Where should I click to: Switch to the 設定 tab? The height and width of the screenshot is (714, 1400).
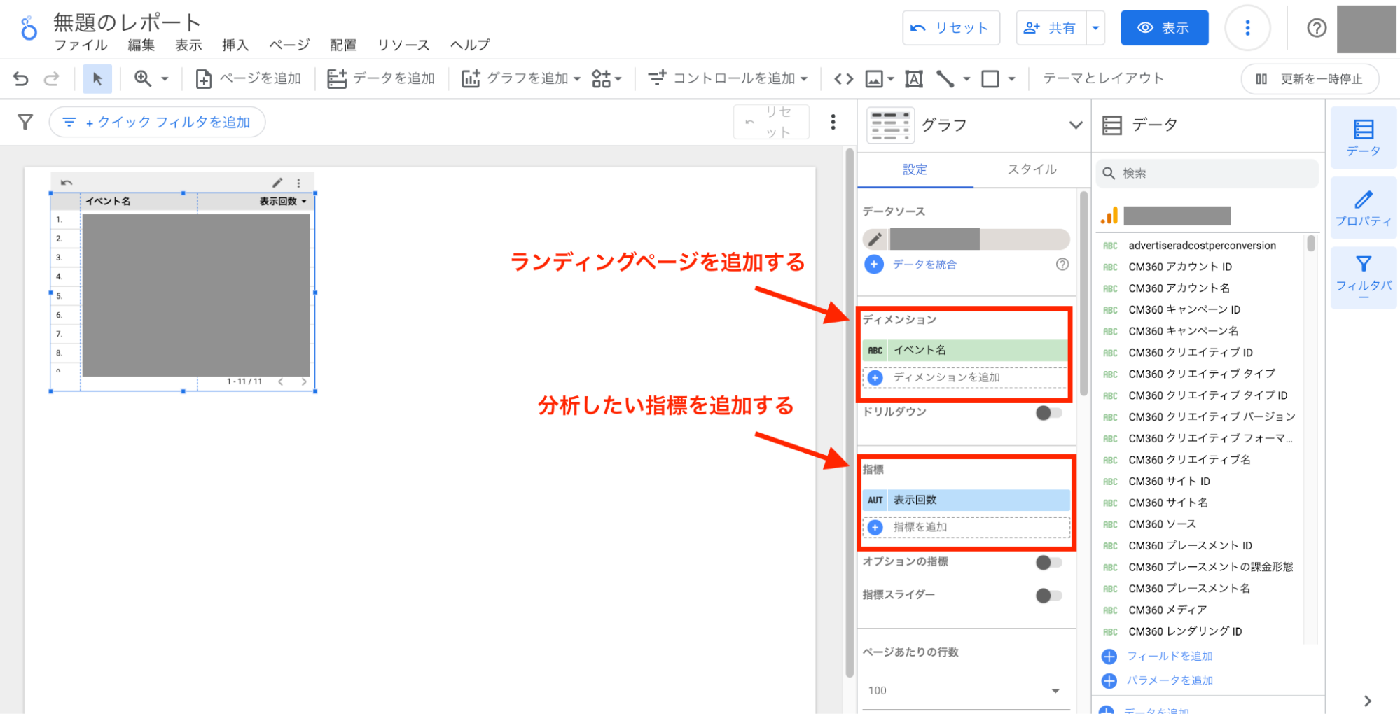[915, 169]
